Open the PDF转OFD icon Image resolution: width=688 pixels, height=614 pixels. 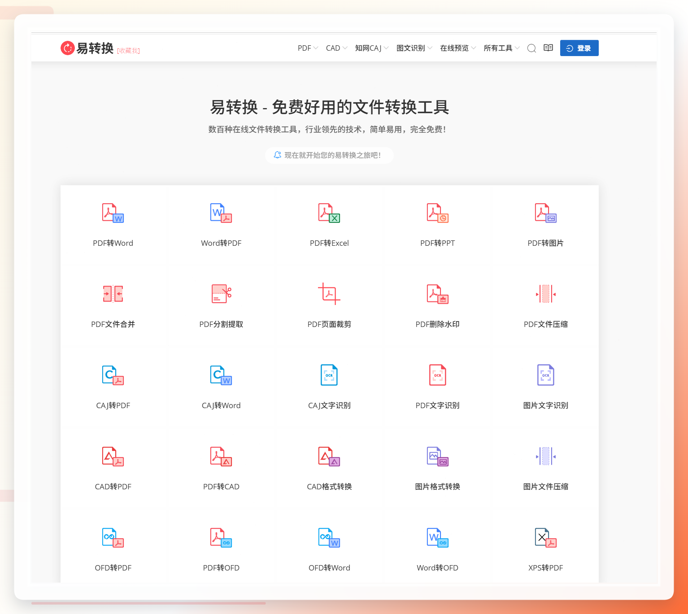click(221, 538)
